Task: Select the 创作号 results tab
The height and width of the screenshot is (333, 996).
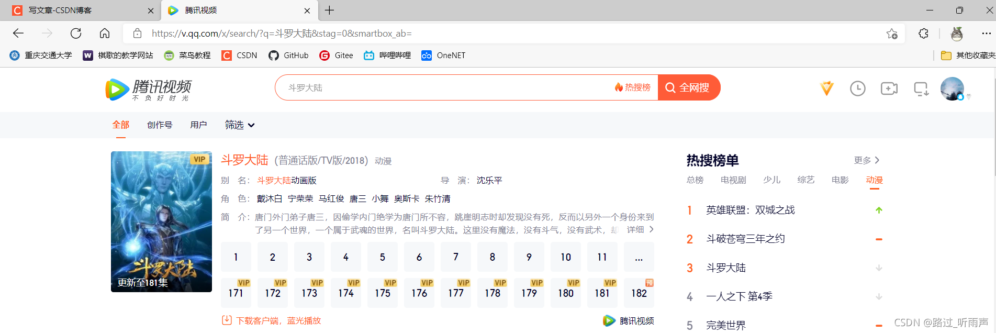Action: point(160,125)
